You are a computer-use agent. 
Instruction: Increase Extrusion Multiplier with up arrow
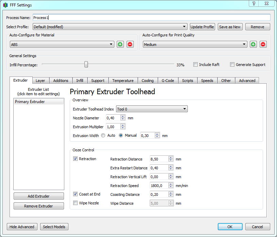[x=123, y=125]
